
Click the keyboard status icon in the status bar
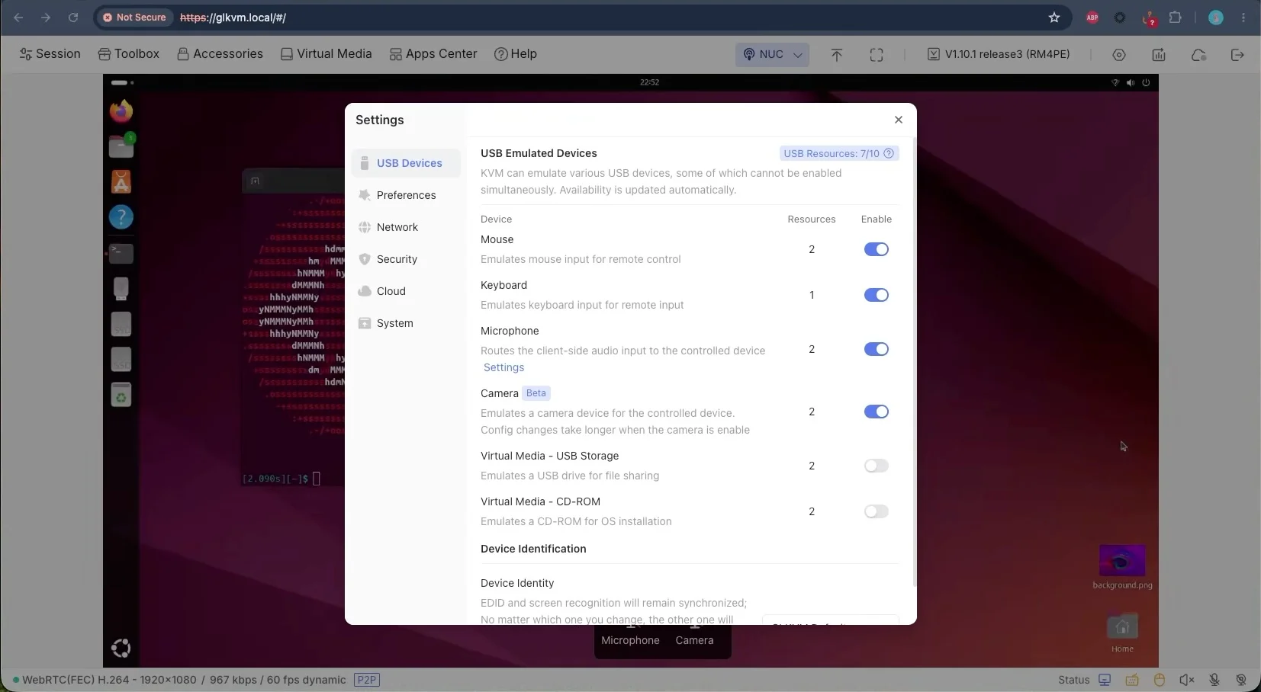pyautogui.click(x=1132, y=680)
